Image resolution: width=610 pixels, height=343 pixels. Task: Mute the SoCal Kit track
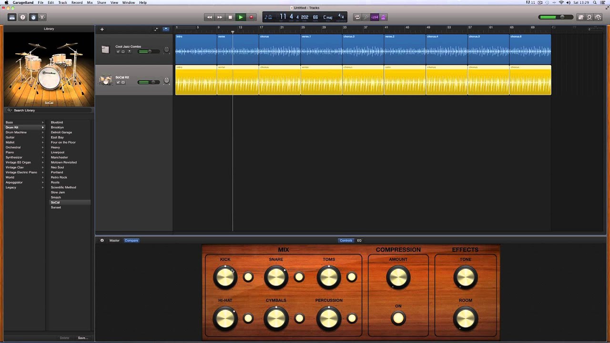118,82
